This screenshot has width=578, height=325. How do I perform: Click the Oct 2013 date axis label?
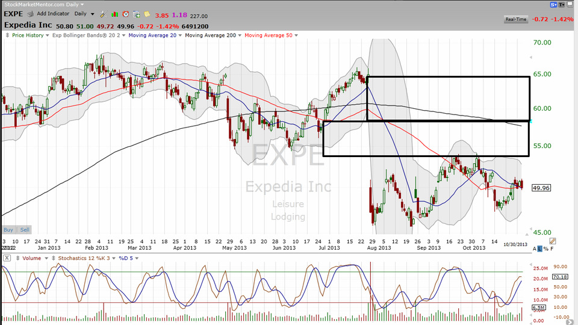[x=474, y=248]
